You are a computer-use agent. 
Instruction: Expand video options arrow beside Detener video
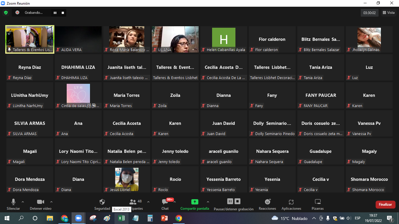pos(51,202)
